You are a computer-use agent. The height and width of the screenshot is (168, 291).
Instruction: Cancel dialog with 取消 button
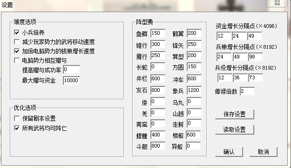pos(264,152)
